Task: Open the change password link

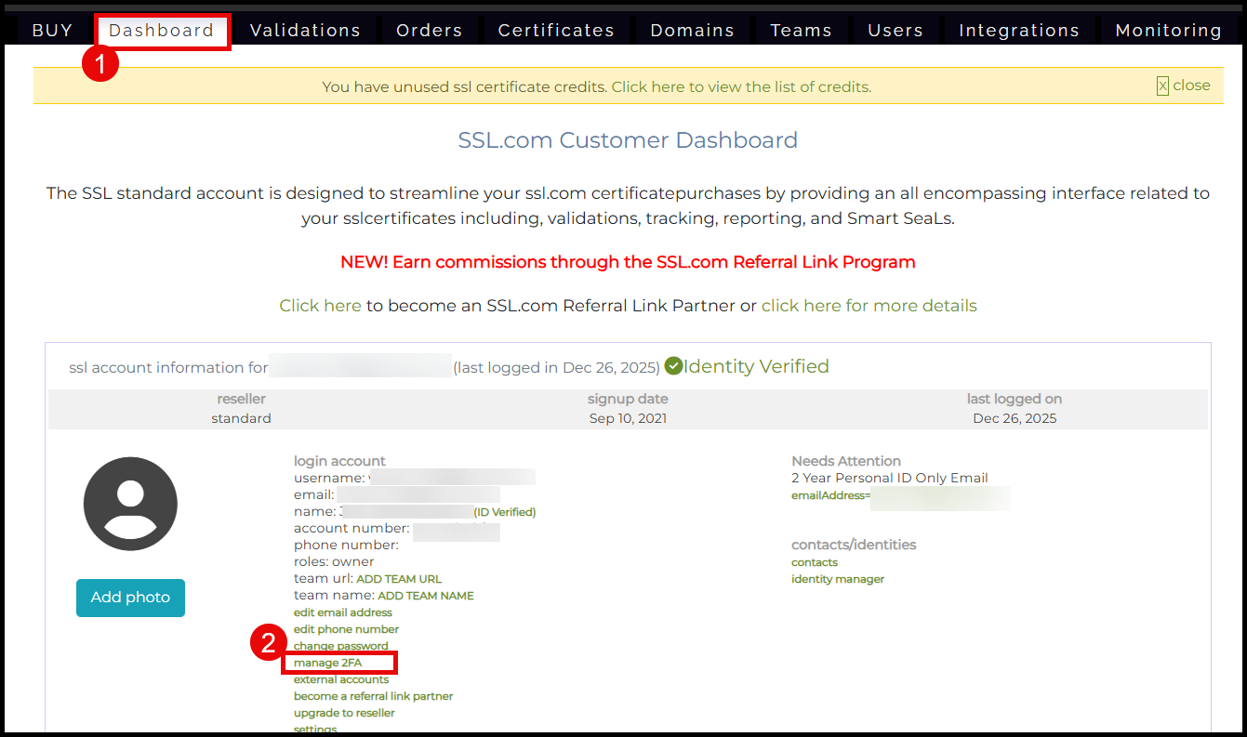Action: 340,646
